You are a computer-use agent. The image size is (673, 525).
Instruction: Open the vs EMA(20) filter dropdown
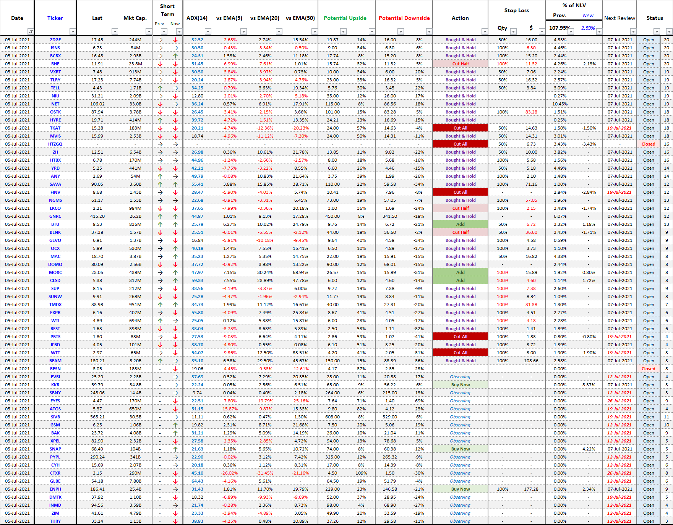279,31
